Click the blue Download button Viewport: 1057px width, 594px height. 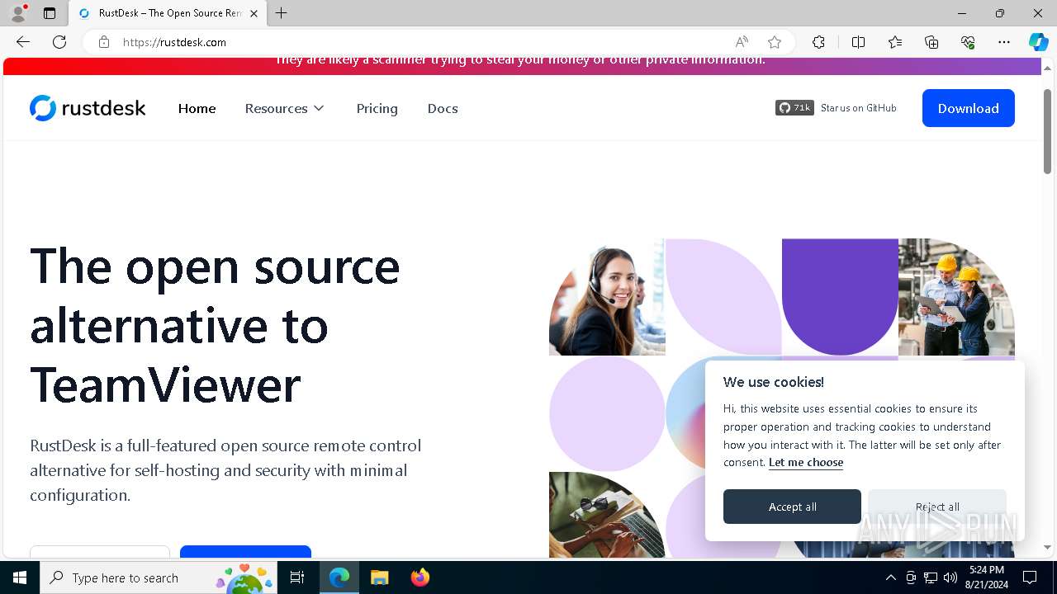coord(968,108)
